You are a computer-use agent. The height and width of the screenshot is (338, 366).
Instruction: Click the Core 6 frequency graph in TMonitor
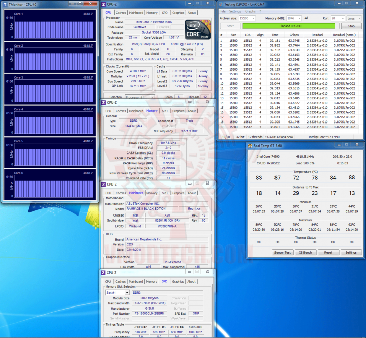coord(54,187)
